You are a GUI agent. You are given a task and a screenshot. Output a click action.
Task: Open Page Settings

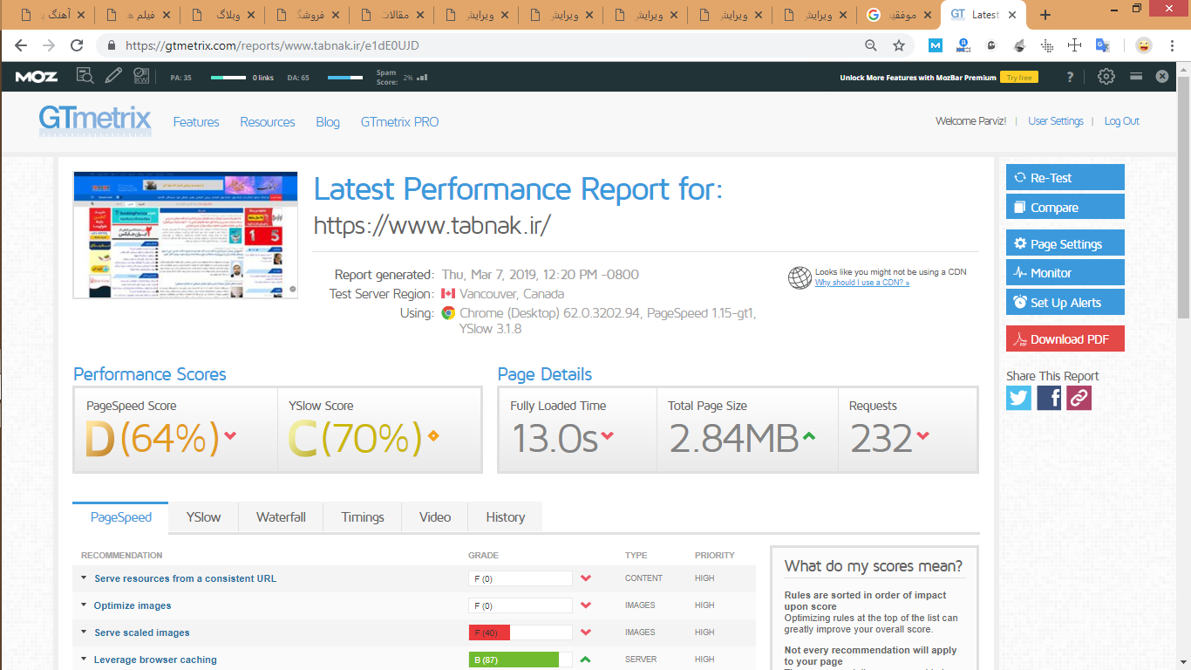[1065, 243]
